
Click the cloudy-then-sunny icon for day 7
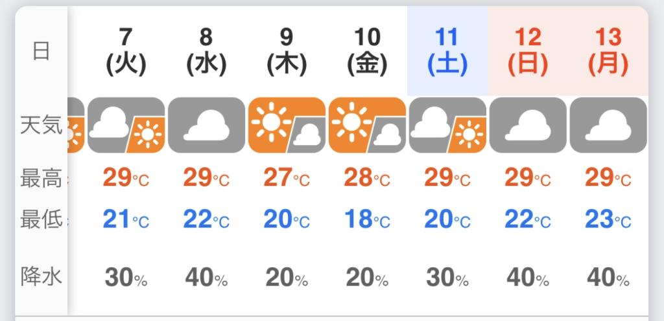[126, 125]
